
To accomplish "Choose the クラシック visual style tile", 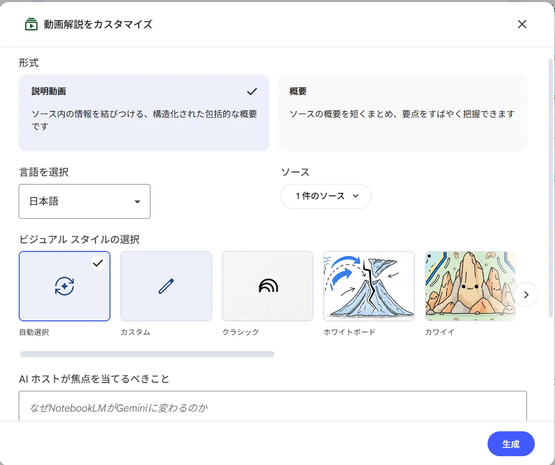I will [x=268, y=286].
